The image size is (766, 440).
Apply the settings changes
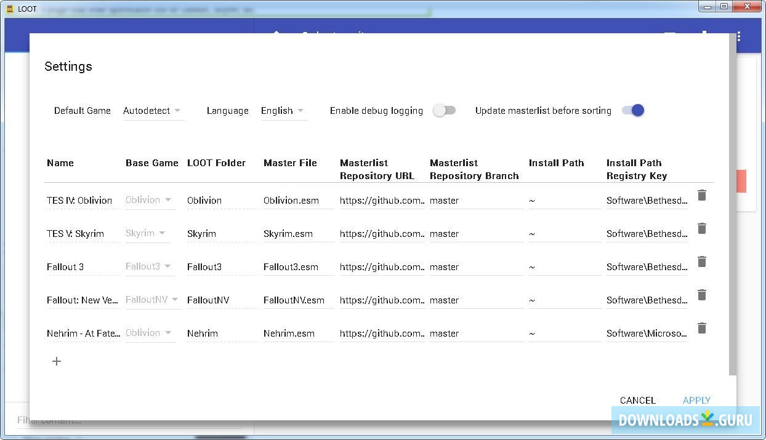[696, 401]
